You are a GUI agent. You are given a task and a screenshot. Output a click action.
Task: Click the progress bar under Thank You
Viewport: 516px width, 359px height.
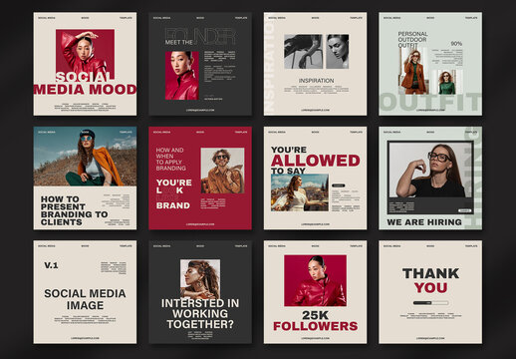pos(430,303)
